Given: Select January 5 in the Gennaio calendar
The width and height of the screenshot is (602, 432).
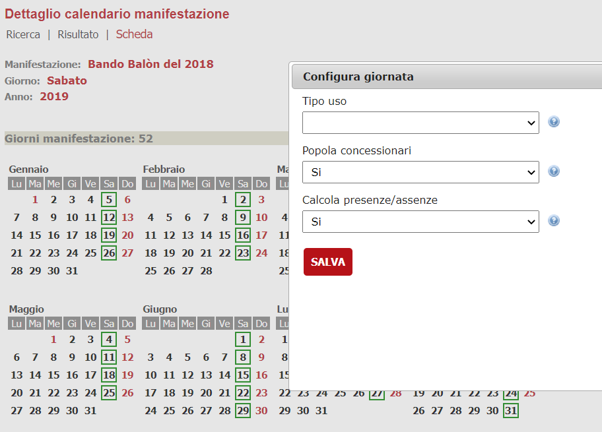Looking at the screenshot, I should point(108,199).
